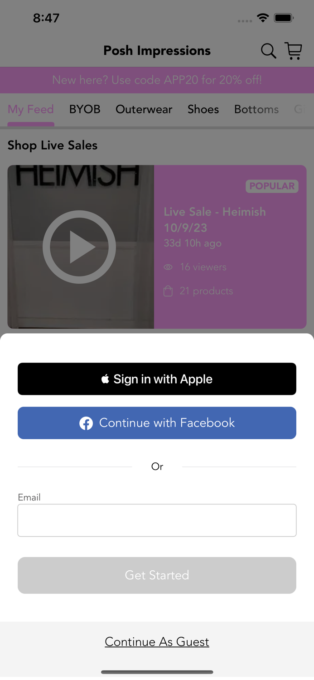Tap the Wi-Fi status icon

263,18
